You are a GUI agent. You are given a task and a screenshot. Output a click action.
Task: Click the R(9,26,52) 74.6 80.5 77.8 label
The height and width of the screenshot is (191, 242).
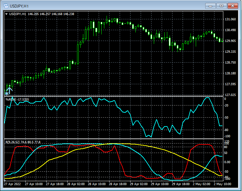[23, 142]
